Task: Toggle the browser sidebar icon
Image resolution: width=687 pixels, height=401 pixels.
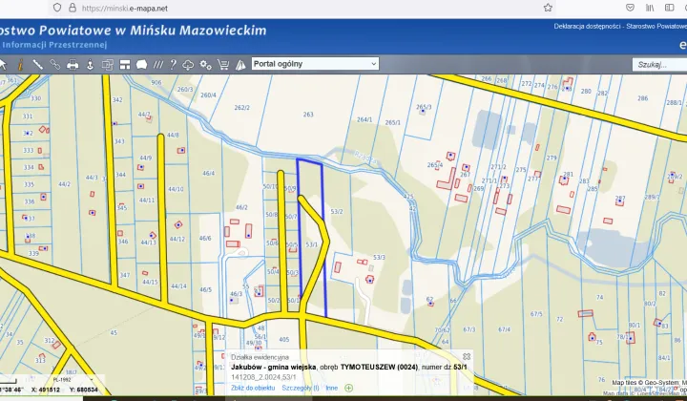Action: tap(670, 8)
